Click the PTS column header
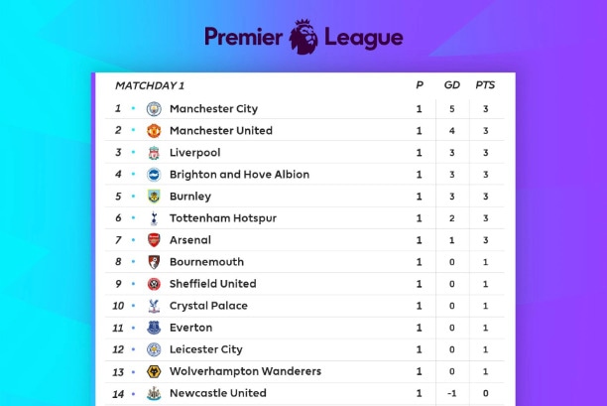The image size is (607, 406). [x=485, y=85]
